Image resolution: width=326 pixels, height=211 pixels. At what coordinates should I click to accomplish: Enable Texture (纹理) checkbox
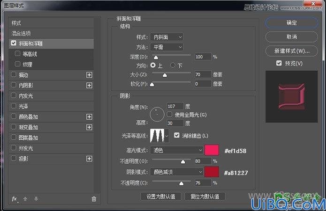[x=18, y=64]
